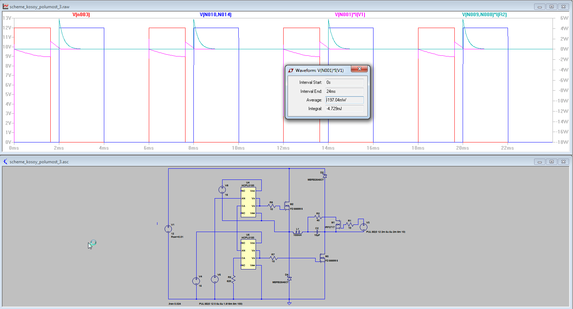Select the R2 resistor symbol
Screen dimensions: 573x309
click(x=318, y=217)
